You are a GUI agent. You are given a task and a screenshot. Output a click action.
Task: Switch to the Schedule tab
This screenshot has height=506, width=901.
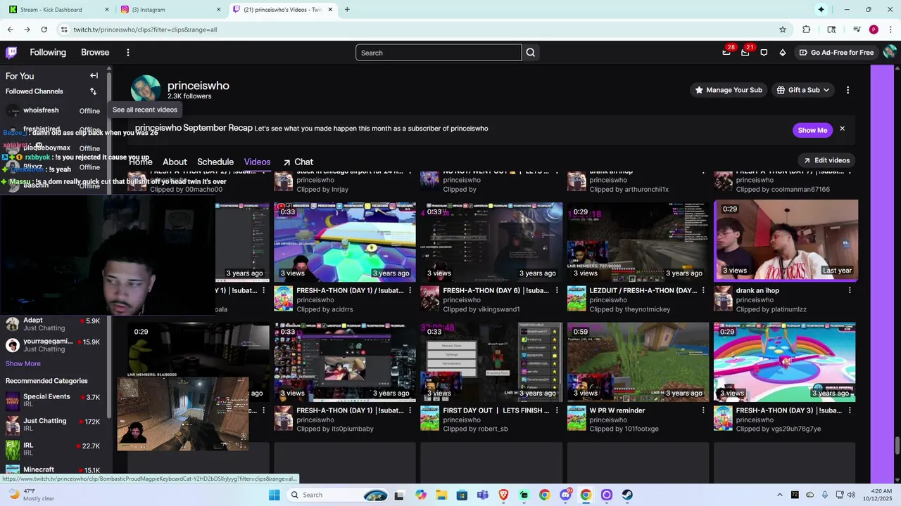(215, 162)
